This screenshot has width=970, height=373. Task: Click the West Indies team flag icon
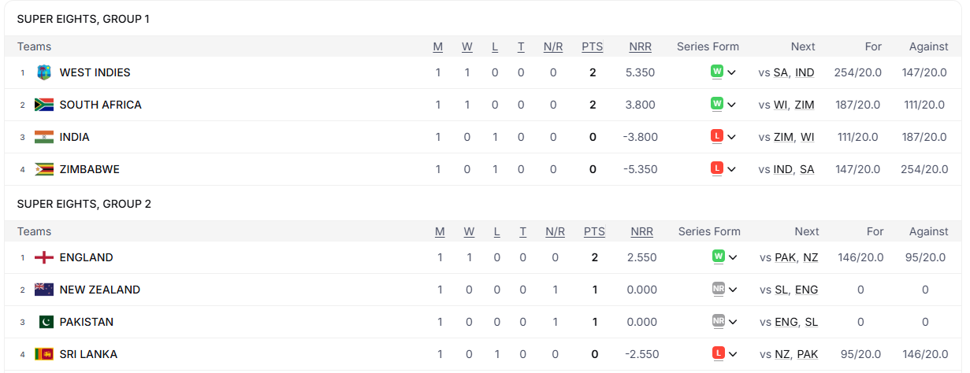(44, 72)
